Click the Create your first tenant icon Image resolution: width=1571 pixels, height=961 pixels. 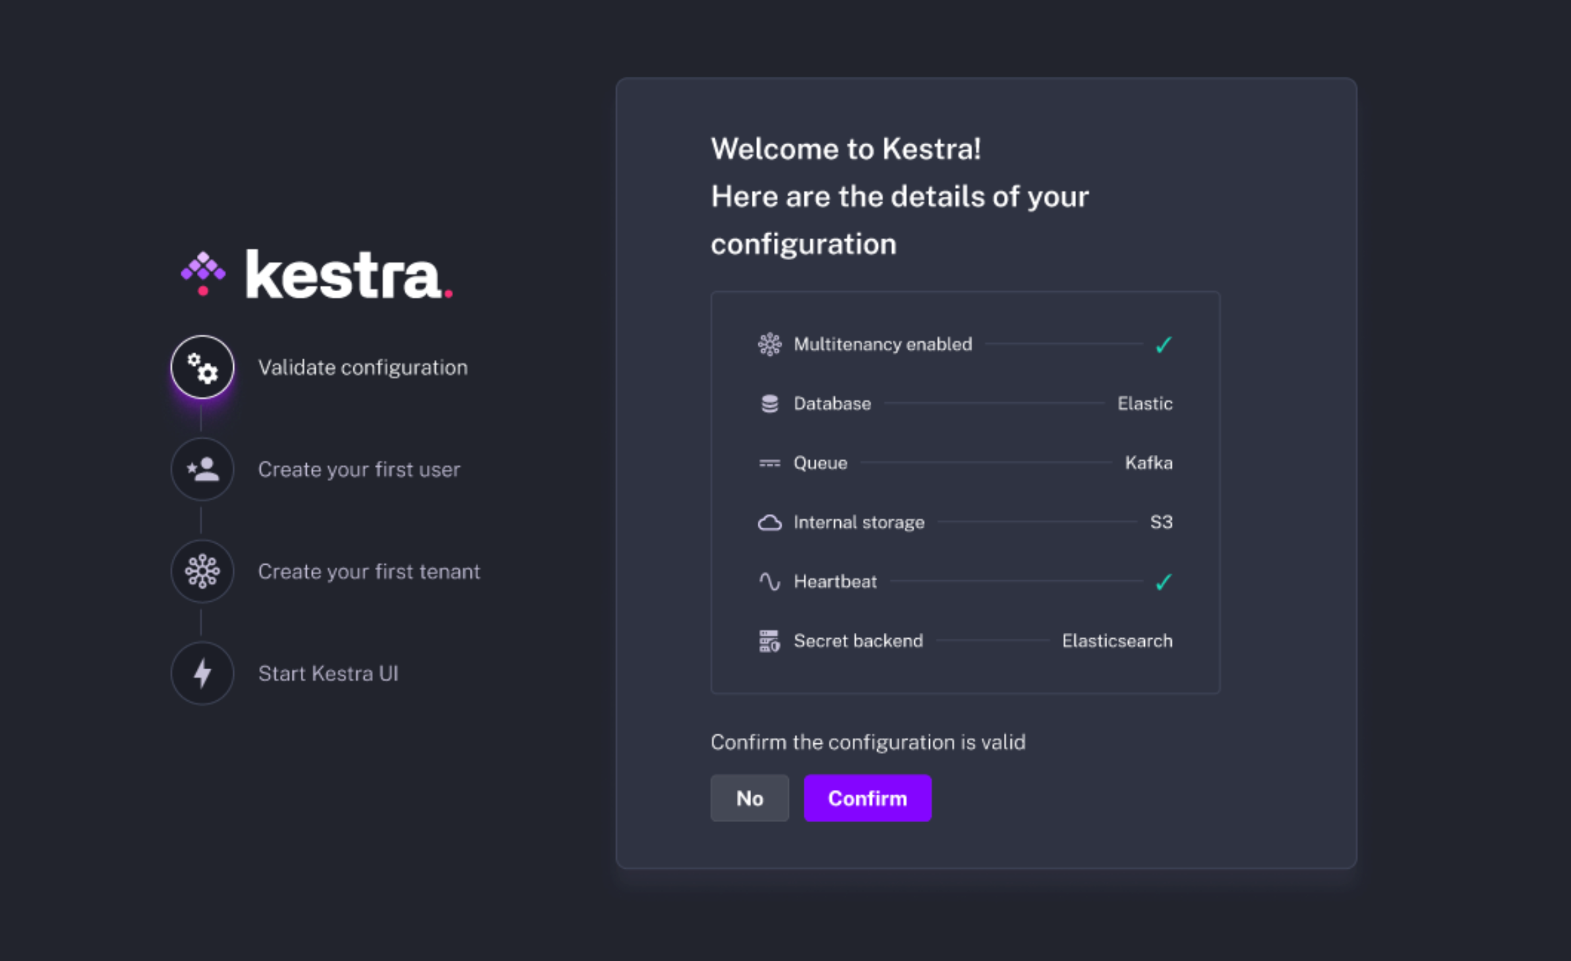pos(202,571)
